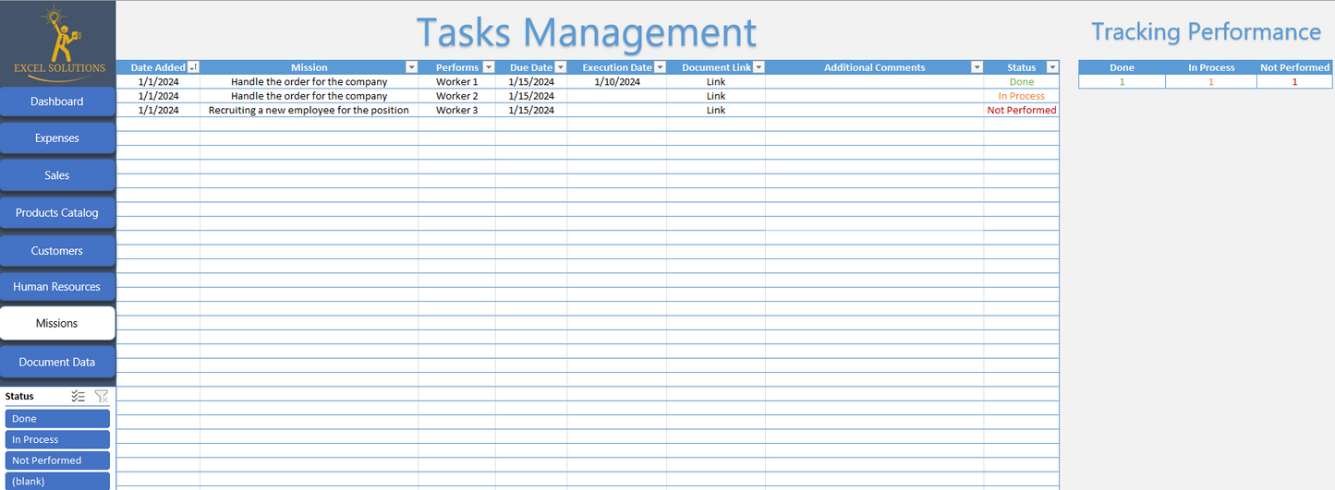1335x490 pixels.
Task: Click the Tasks Management title
Action: coord(587,32)
